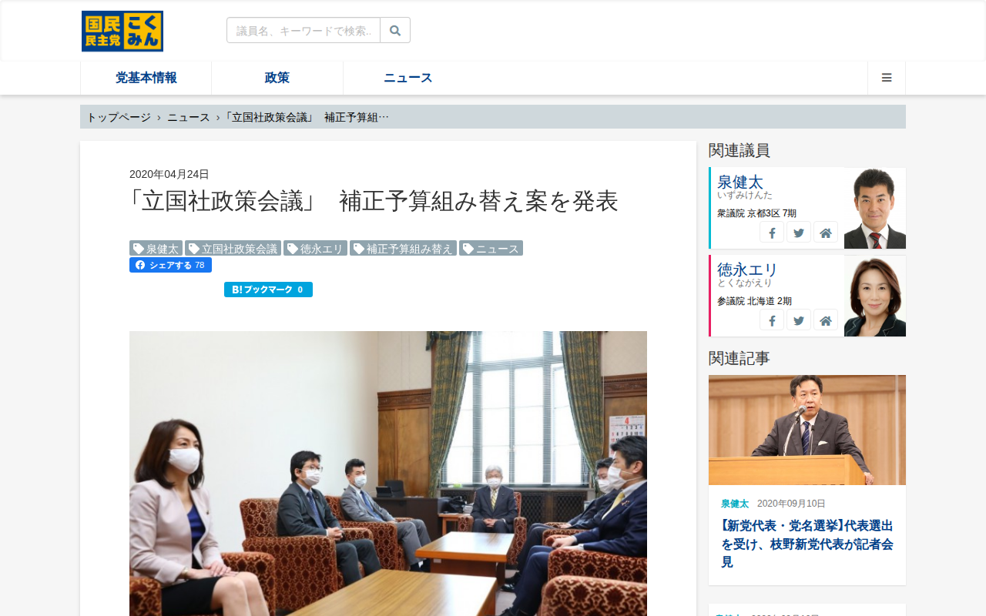Select the 泉健太 tag

tap(156, 249)
